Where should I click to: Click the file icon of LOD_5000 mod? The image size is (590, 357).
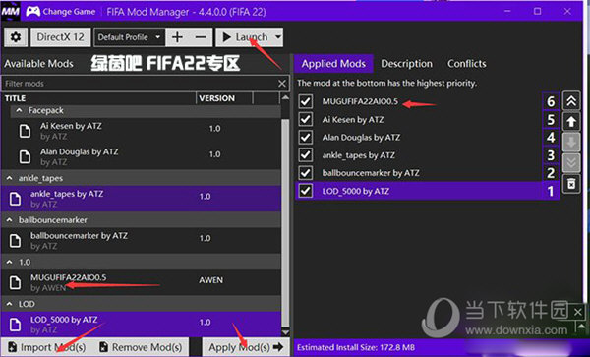click(x=15, y=324)
